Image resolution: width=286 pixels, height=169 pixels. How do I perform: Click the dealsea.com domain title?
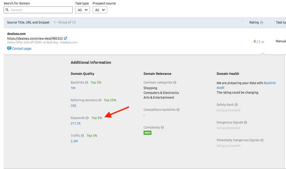[x=16, y=34]
